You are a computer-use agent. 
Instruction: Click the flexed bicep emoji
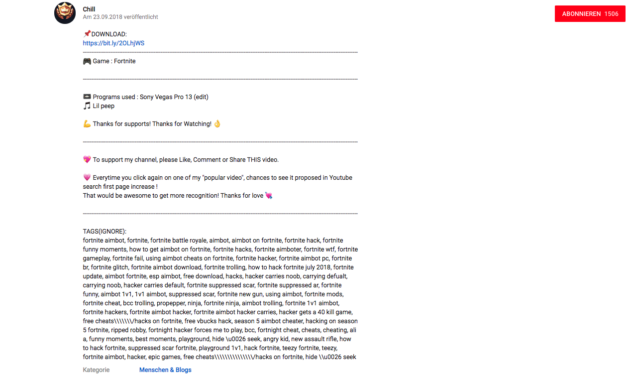pyautogui.click(x=87, y=124)
